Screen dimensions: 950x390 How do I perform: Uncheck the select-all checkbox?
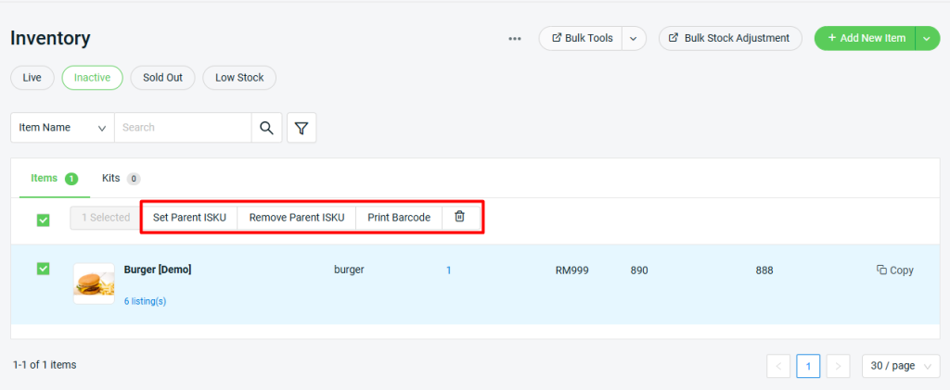43,220
